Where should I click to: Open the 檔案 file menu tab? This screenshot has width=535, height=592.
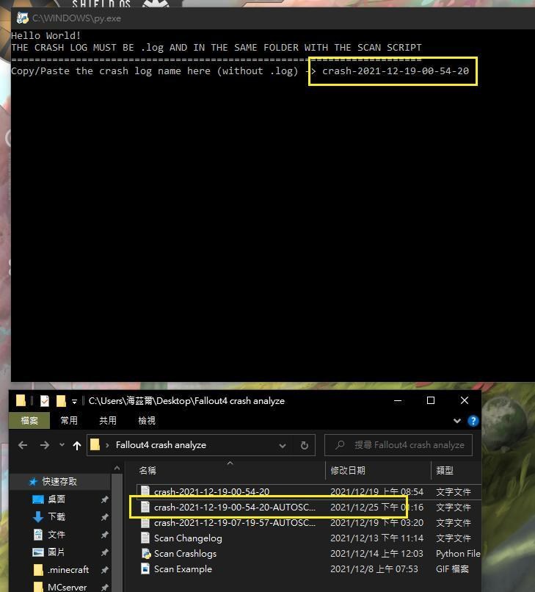[x=29, y=421]
